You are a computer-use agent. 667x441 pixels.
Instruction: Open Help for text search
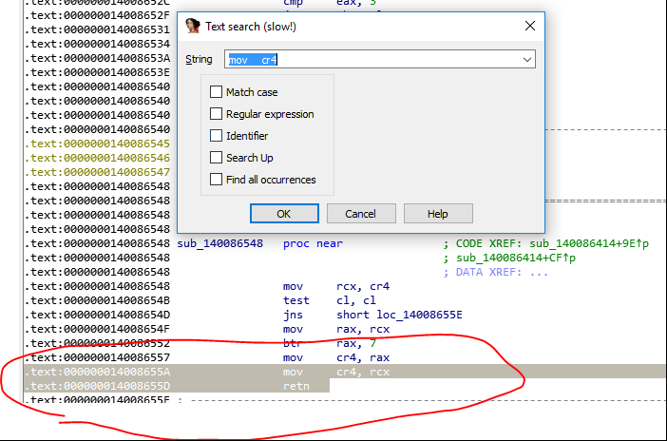tap(437, 214)
